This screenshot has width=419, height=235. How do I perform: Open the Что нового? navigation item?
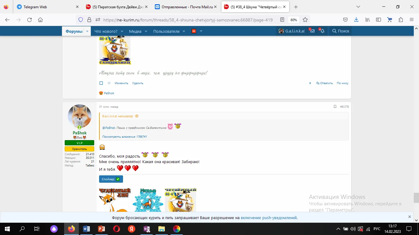coord(106,31)
